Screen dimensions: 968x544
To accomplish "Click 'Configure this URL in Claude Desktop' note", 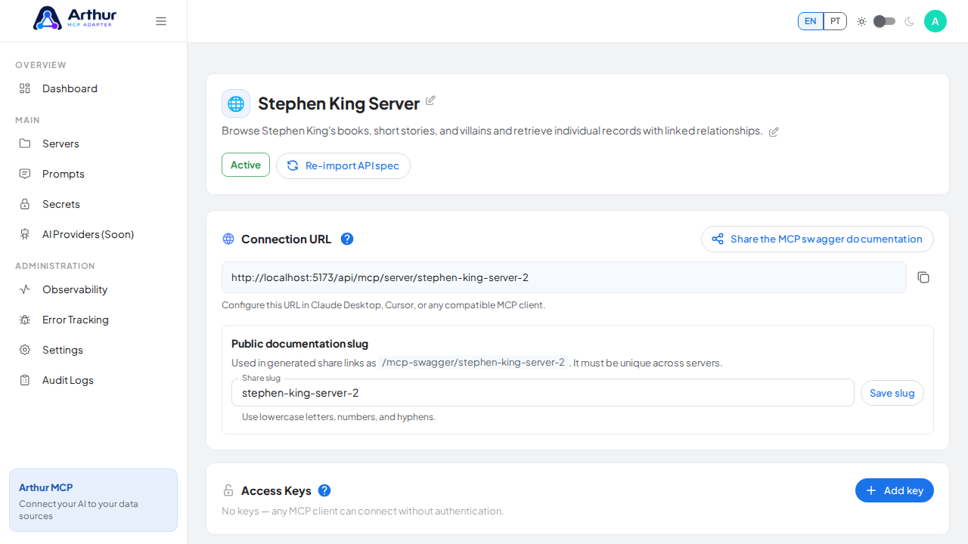I will tap(383, 305).
